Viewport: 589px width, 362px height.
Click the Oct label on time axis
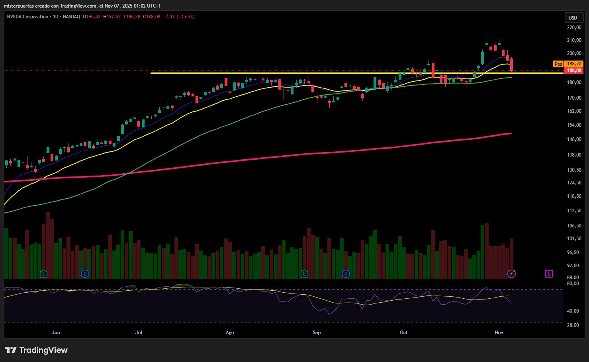[x=404, y=333]
